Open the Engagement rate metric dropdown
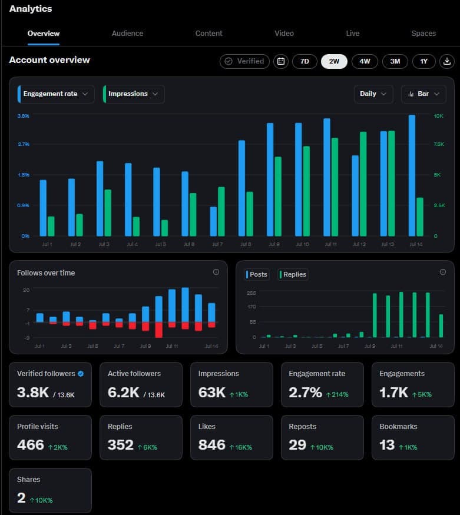Image resolution: width=460 pixels, height=515 pixels. click(56, 94)
